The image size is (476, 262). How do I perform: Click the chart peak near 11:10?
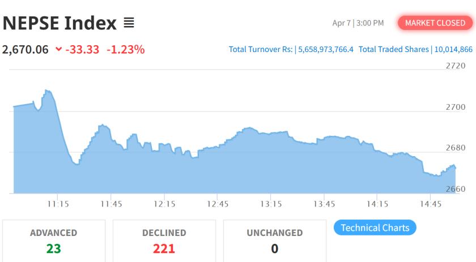(x=46, y=91)
